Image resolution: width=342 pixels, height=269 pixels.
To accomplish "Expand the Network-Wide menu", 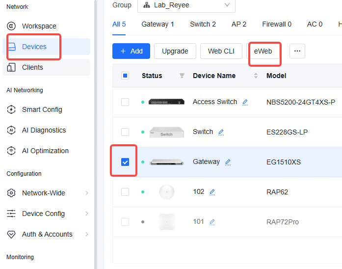I will pyautogui.click(x=46, y=193).
